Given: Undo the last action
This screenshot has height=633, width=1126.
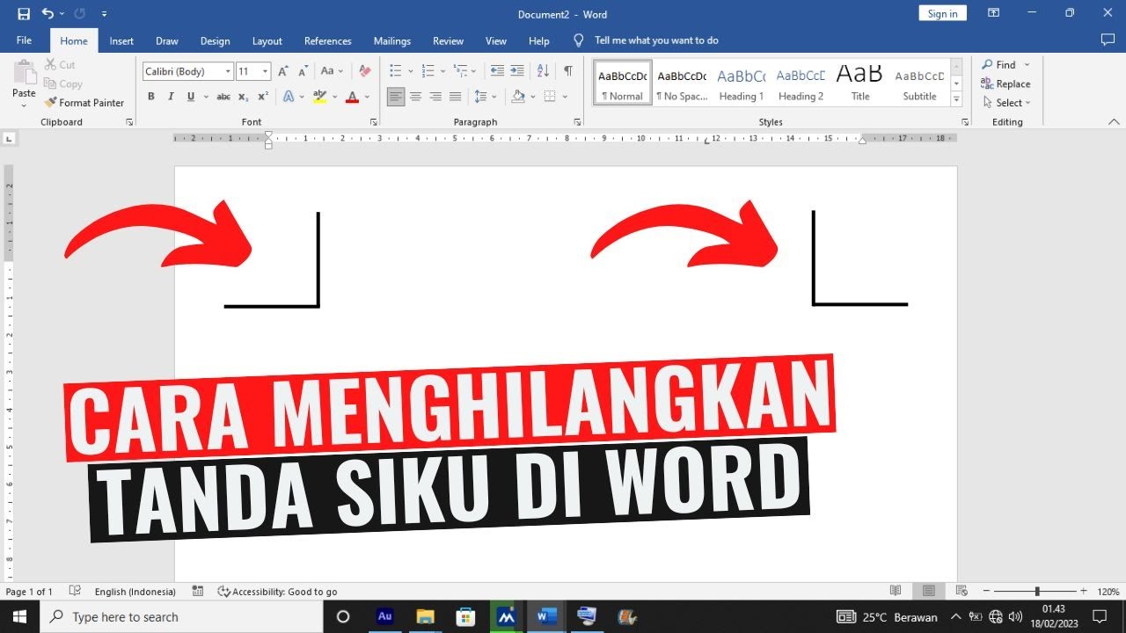Looking at the screenshot, I should pyautogui.click(x=48, y=14).
